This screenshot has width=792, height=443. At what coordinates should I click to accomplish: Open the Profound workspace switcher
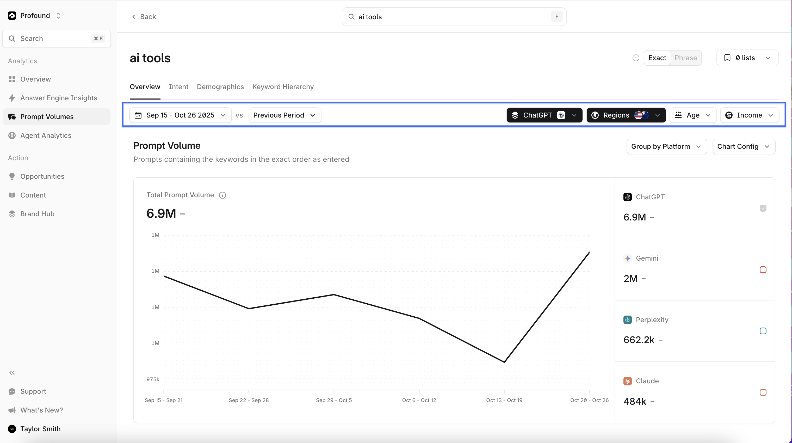pyautogui.click(x=34, y=16)
